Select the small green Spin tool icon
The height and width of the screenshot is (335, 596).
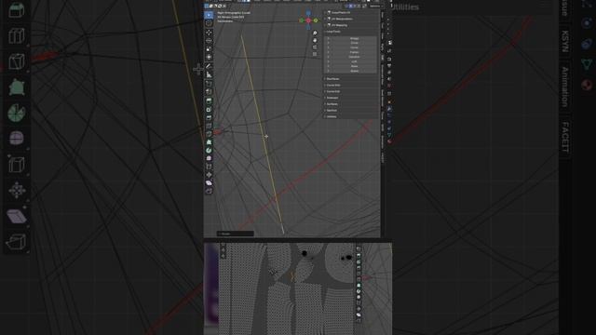(x=209, y=151)
